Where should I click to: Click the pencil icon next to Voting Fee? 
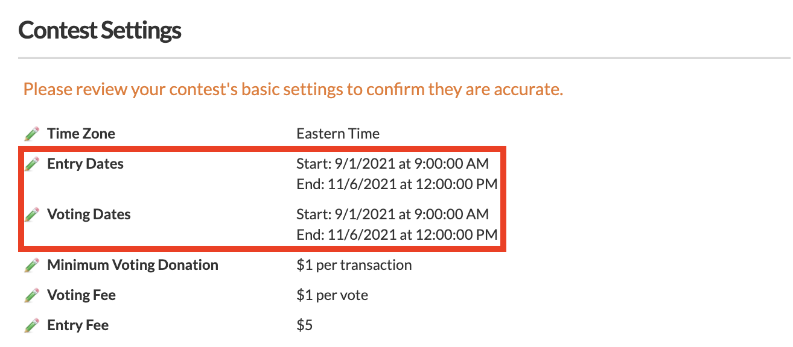32,295
